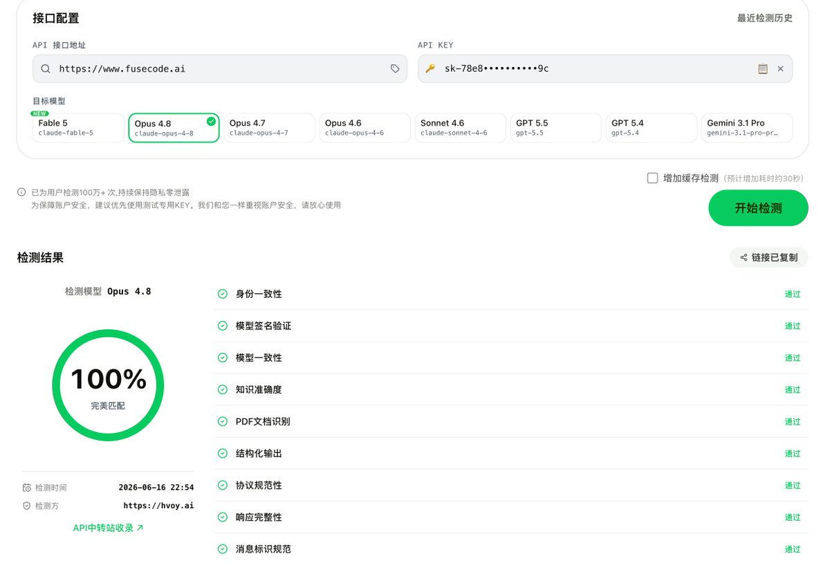830x574 pixels.
Task: Click the clipboard paste icon in API KEY field
Action: tap(763, 68)
